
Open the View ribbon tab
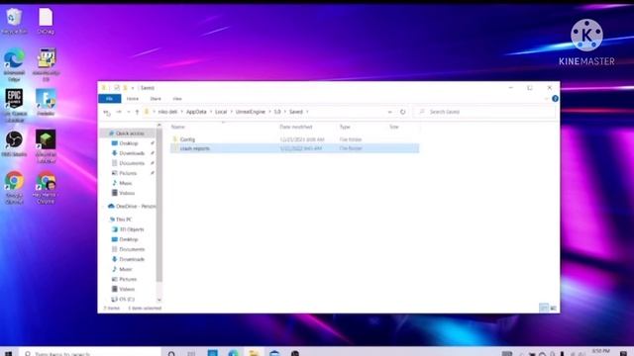177,99
